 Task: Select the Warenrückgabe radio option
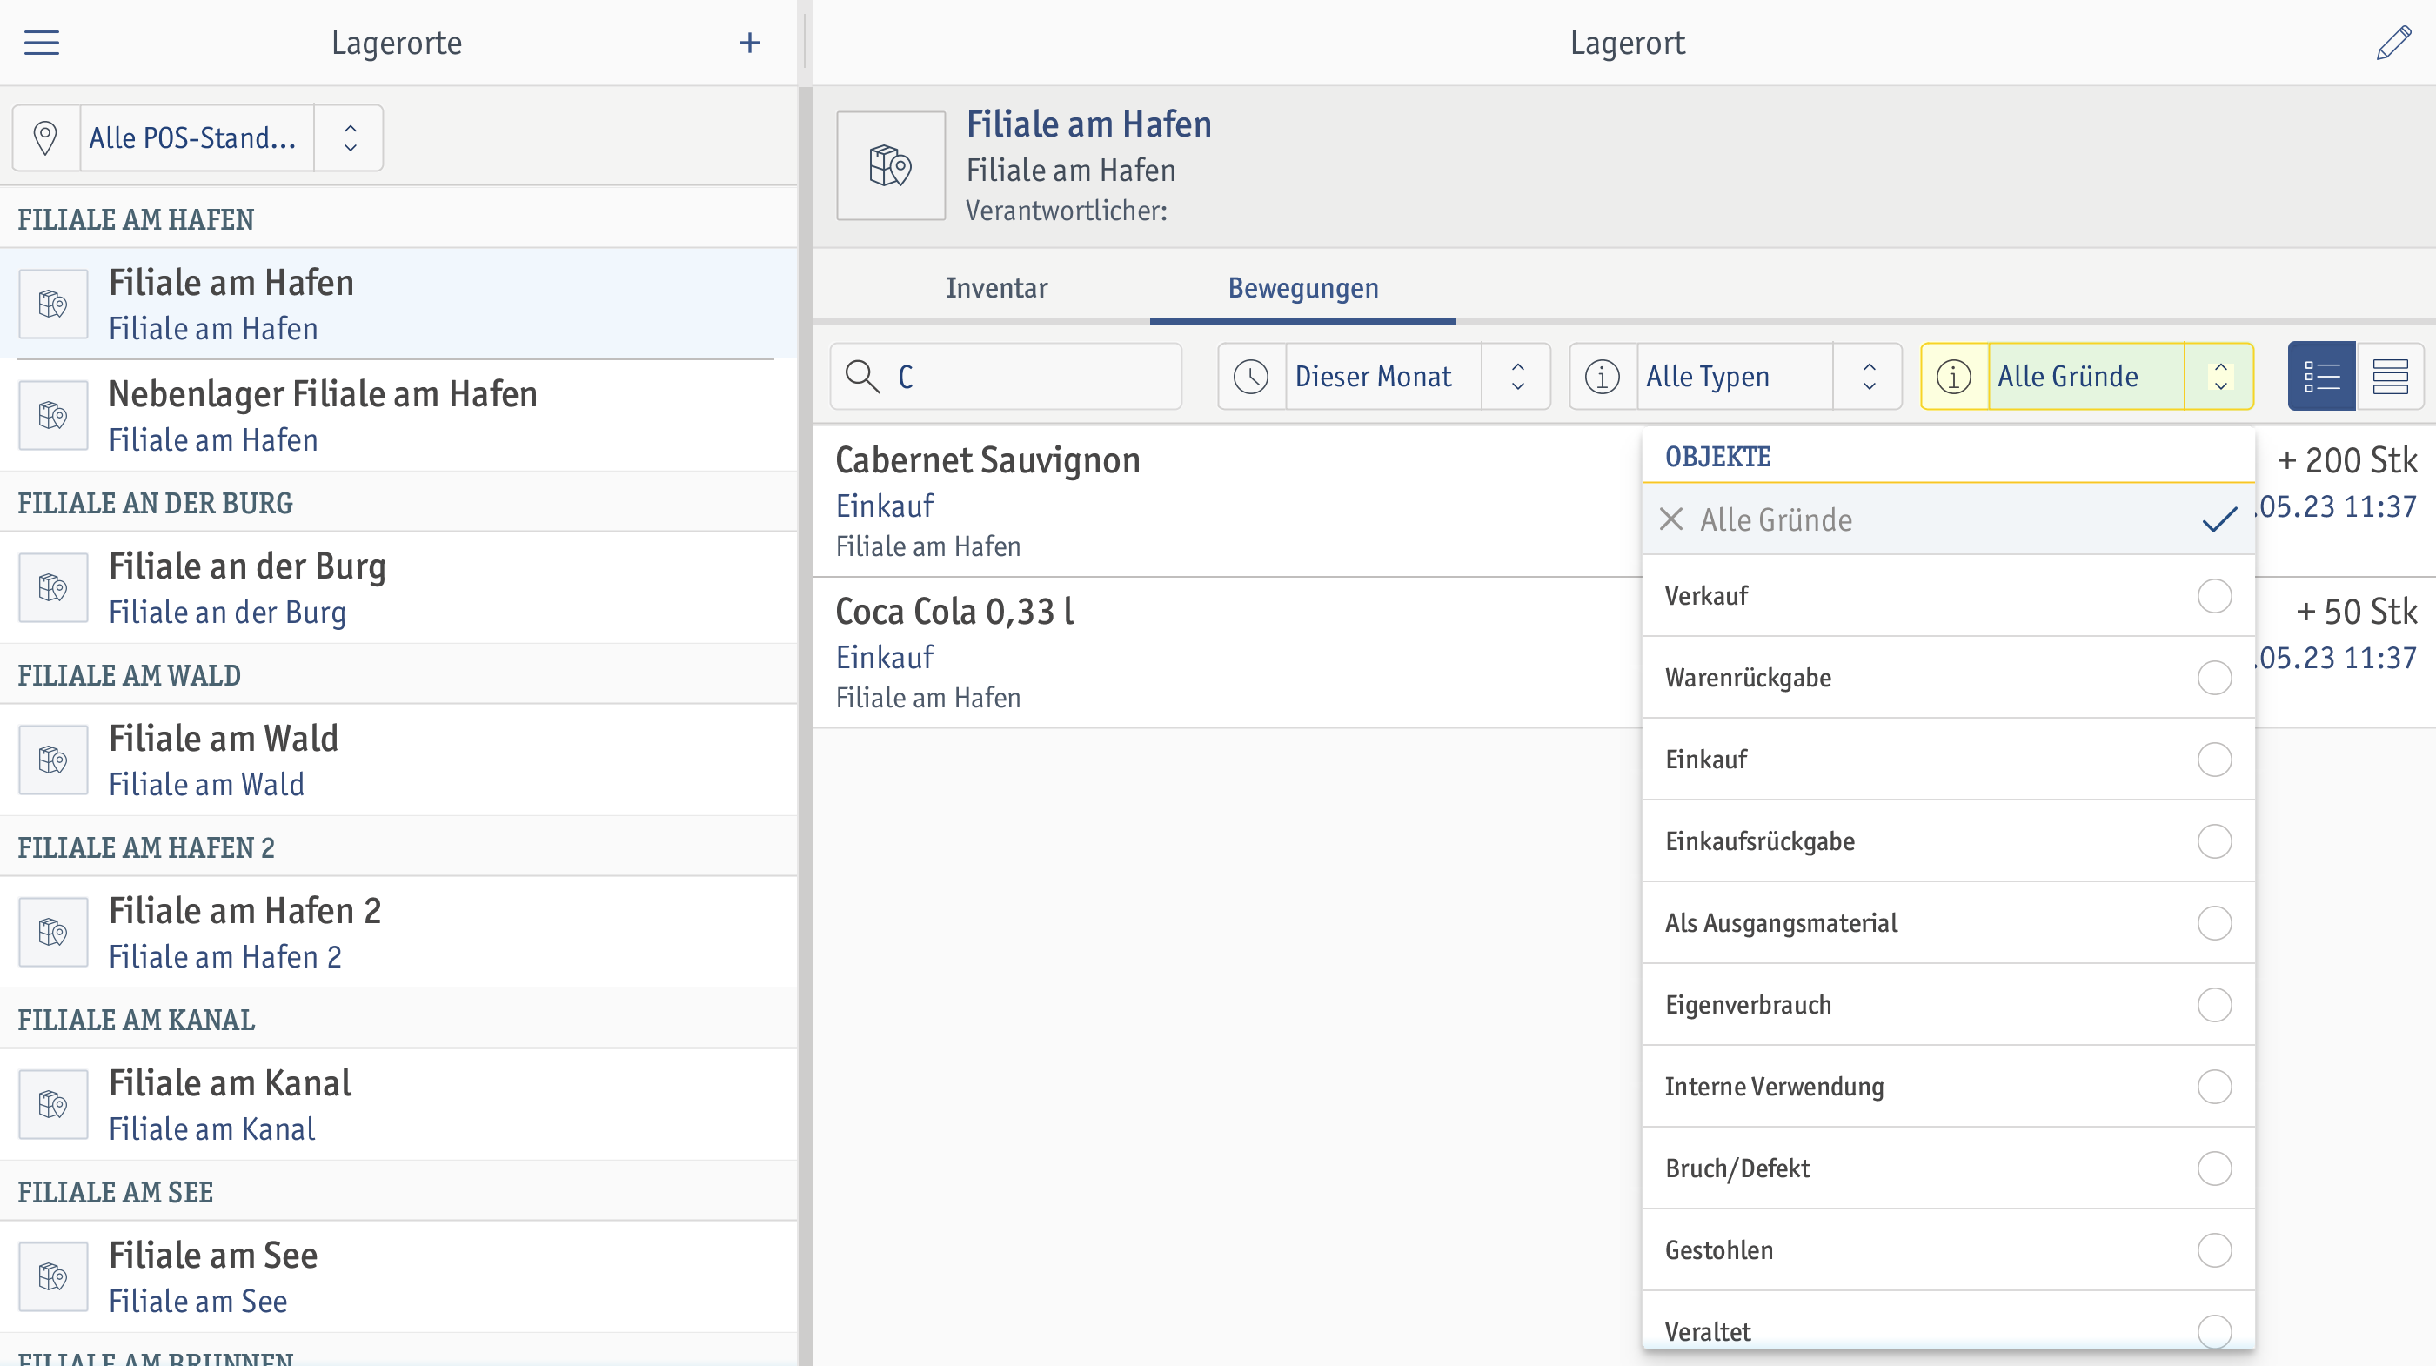pyautogui.click(x=2214, y=677)
